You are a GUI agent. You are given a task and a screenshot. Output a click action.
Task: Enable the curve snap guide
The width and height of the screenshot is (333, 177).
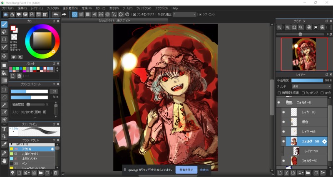click(114, 15)
